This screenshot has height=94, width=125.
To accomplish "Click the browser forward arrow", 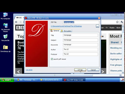I will (20, 22).
